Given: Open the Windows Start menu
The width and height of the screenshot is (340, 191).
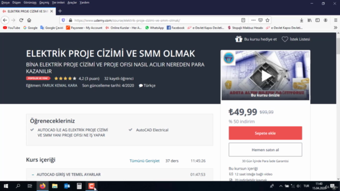Looking at the screenshot, I should coord(6,186).
